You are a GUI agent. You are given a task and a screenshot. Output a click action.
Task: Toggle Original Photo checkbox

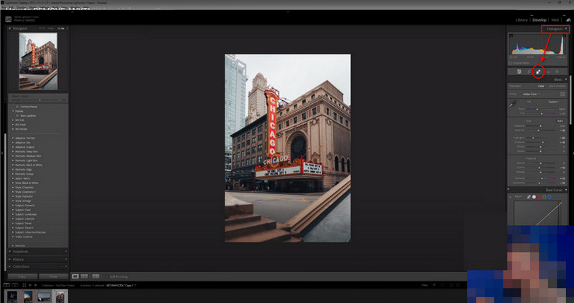coord(510,63)
